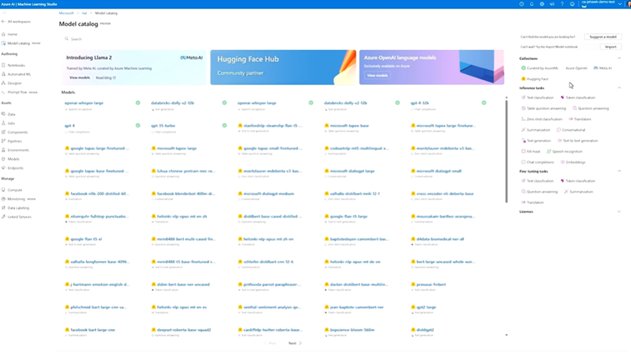Collapse the Inference tasks filter section

coord(619,87)
